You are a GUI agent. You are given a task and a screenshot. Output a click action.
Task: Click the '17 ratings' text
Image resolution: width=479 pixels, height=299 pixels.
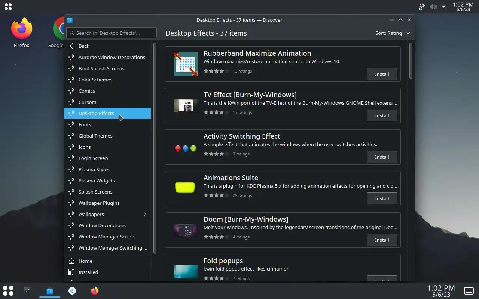(242, 112)
